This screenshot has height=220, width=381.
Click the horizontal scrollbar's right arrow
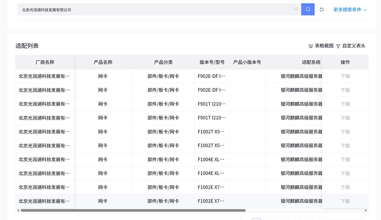pos(366,210)
